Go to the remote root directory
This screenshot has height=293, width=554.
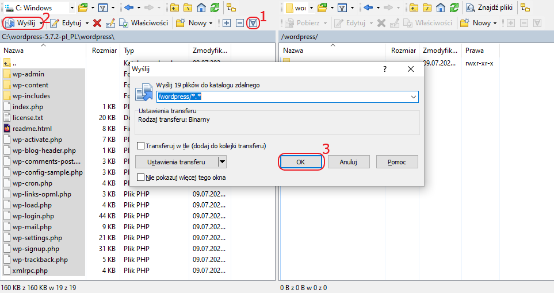pyautogui.click(x=427, y=7)
